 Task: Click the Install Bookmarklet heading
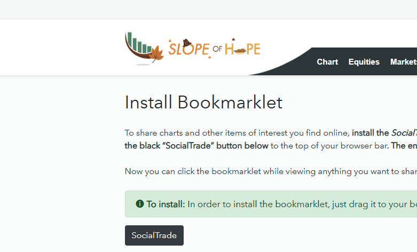click(203, 102)
